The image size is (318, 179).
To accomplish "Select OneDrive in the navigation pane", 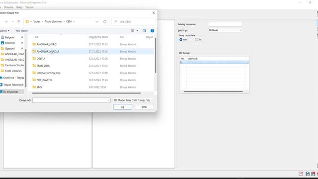I will 13,78.
